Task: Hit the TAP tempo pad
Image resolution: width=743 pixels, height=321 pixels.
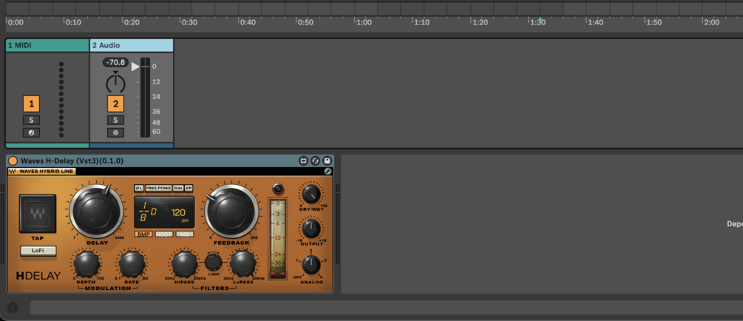Action: [38, 213]
